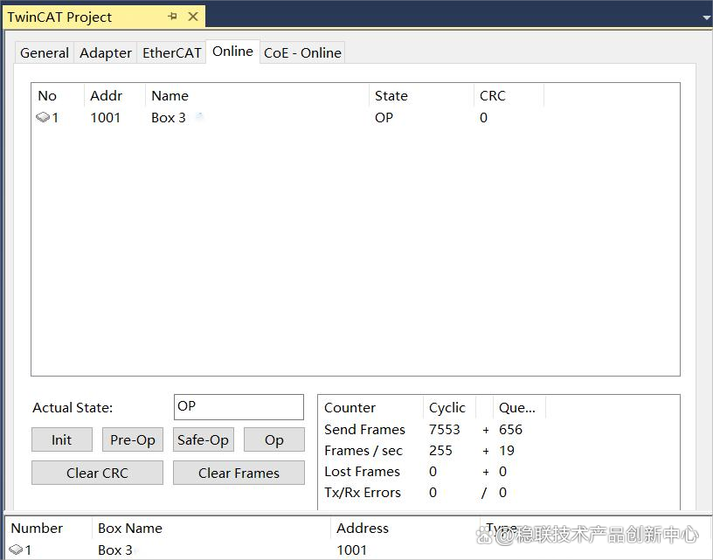Click the CRC column header
This screenshot has width=713, height=560.
(509, 95)
